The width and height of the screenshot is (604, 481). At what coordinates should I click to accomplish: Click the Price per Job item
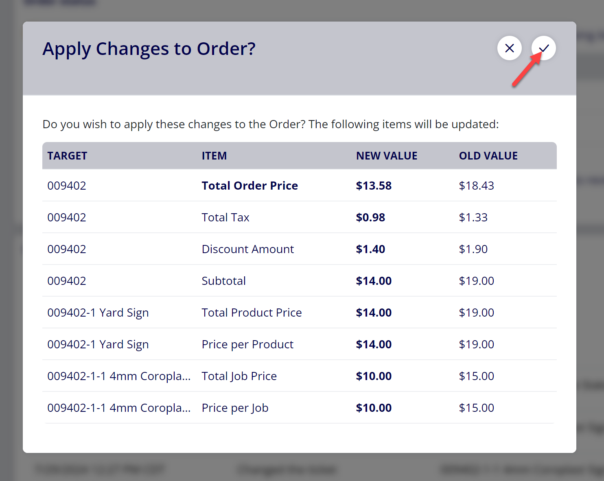coord(235,408)
